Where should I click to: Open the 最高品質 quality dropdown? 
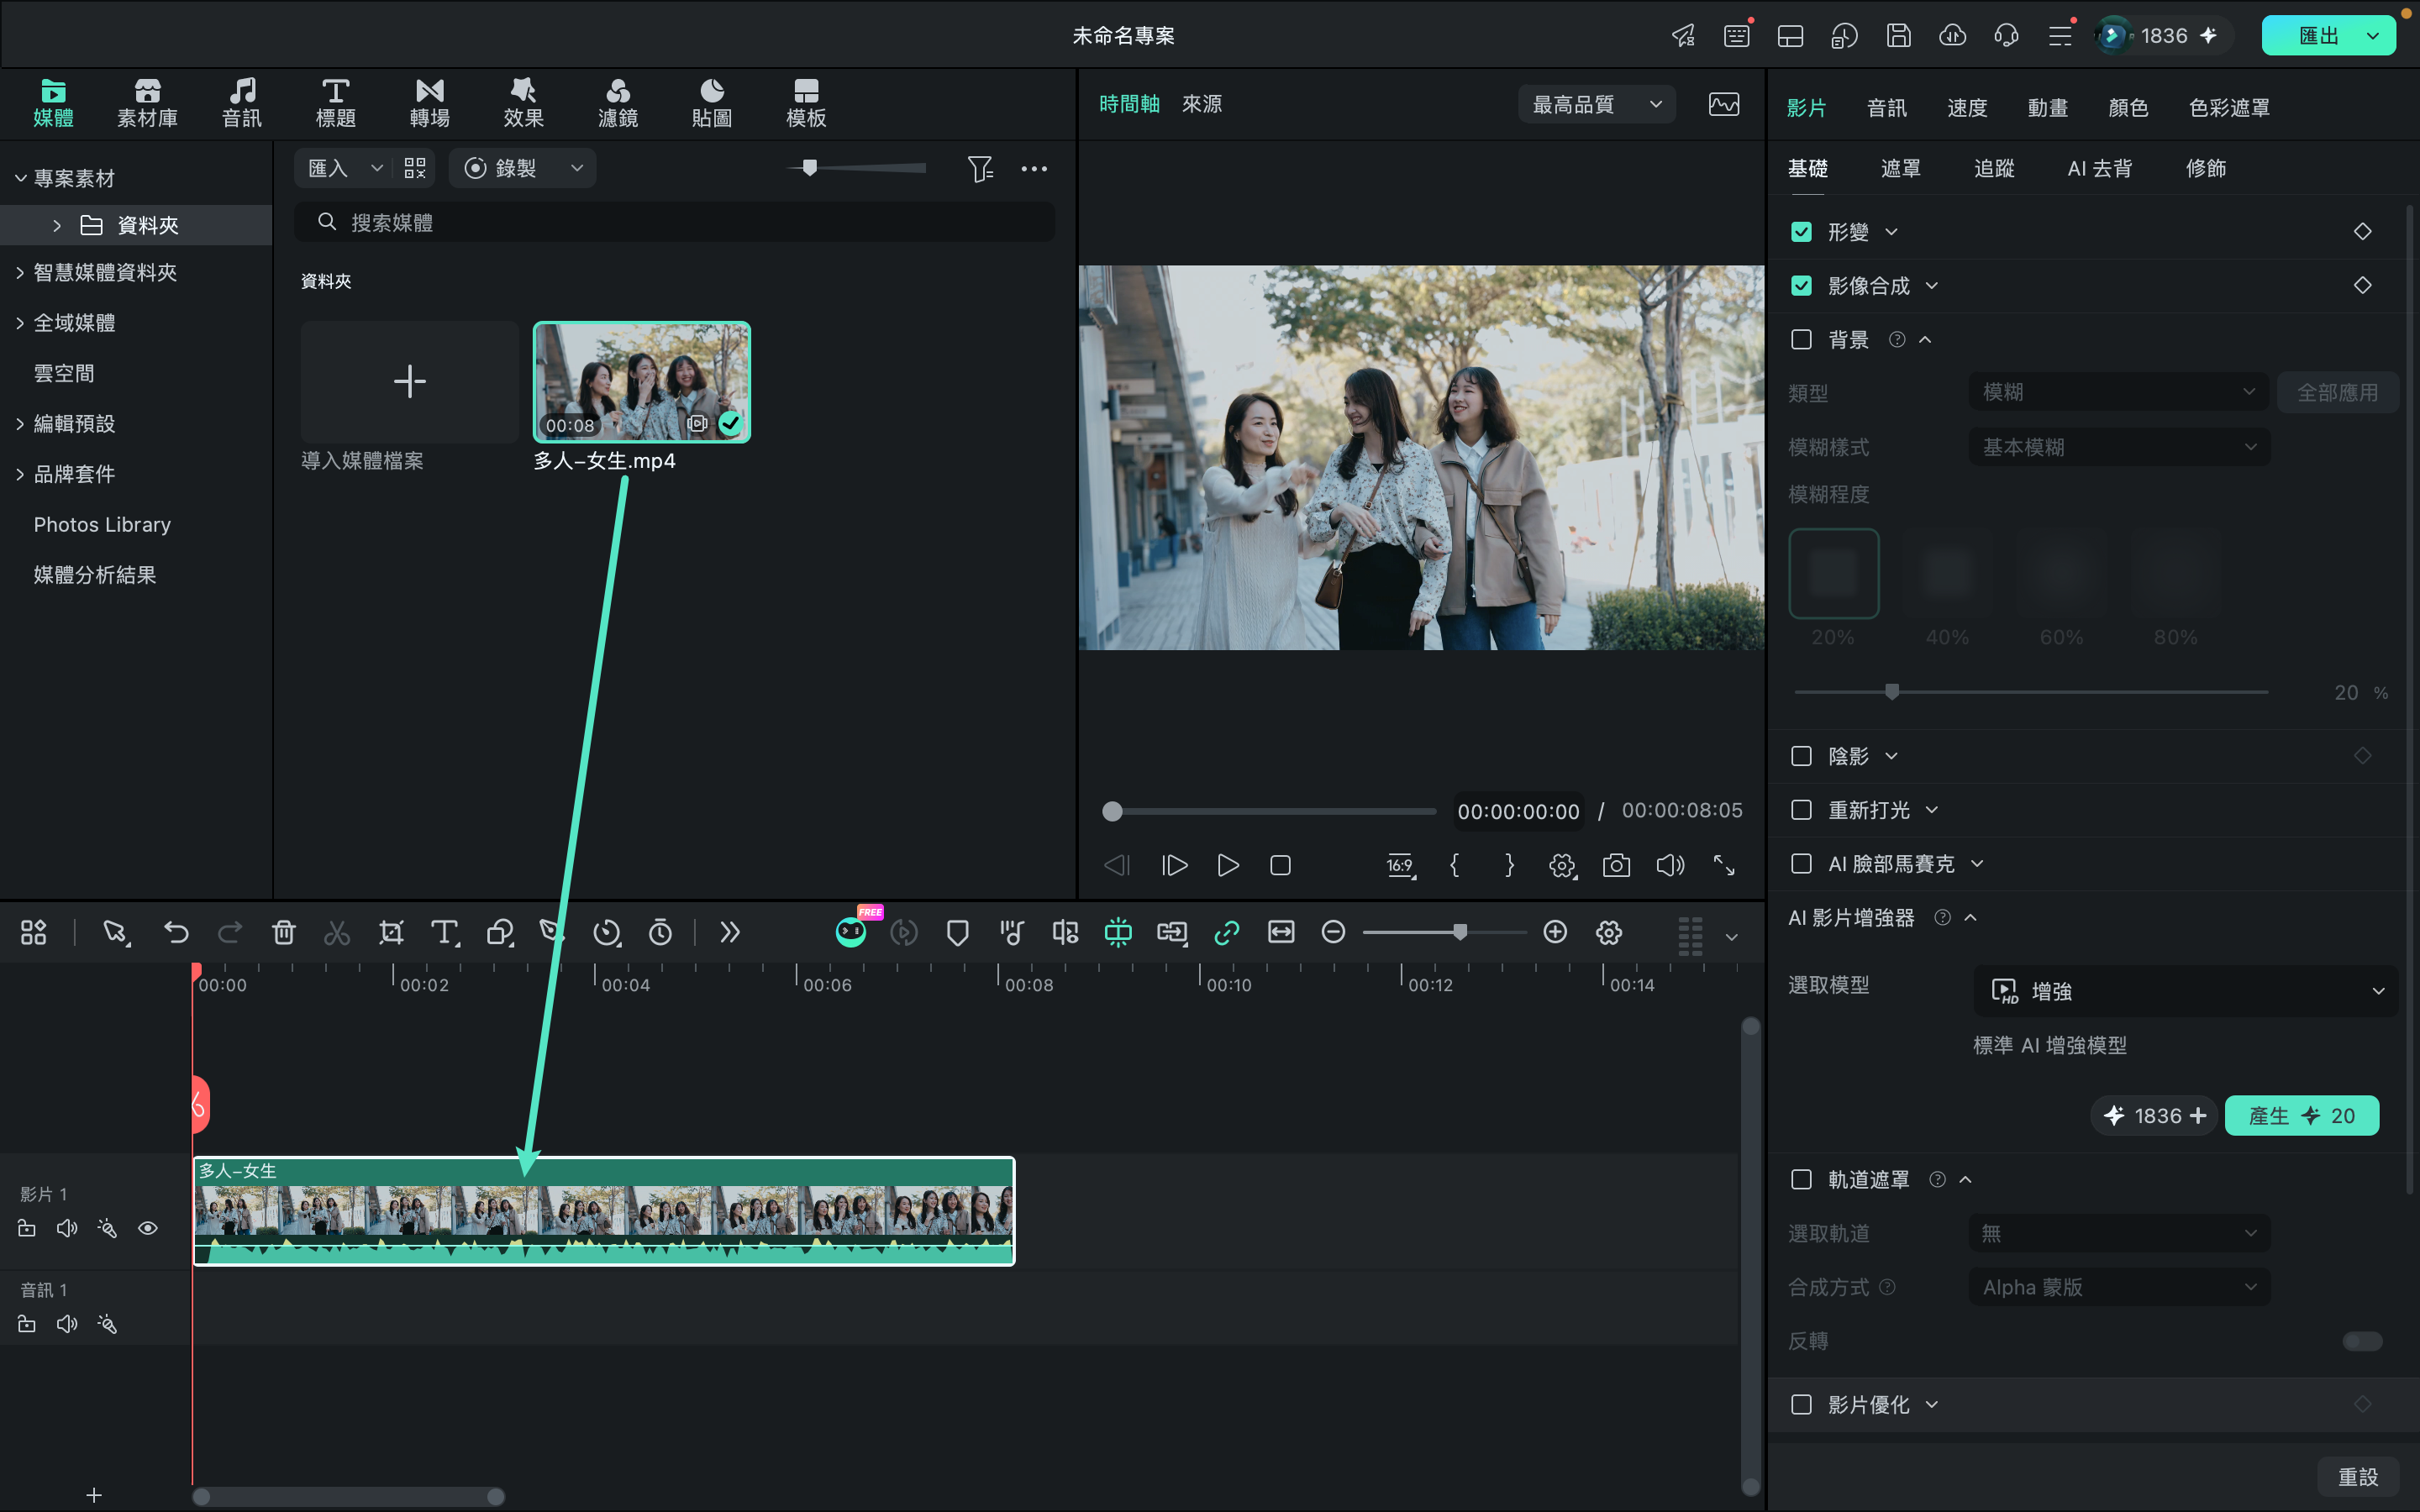click(1597, 105)
